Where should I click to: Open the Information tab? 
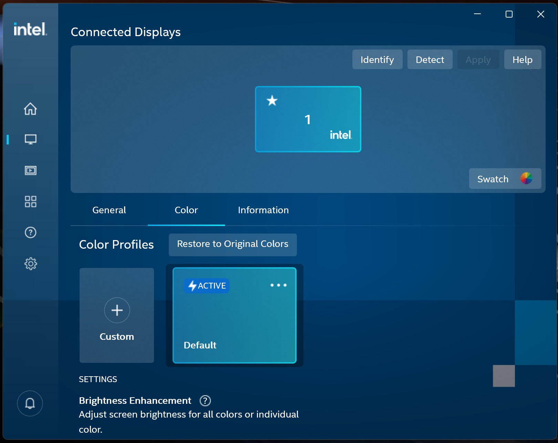263,210
